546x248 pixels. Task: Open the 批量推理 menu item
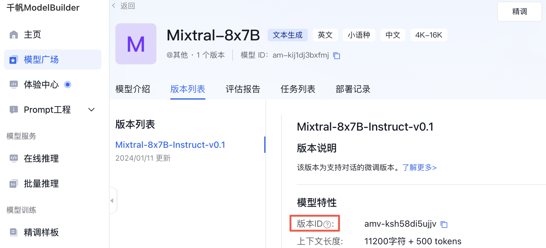click(53, 183)
